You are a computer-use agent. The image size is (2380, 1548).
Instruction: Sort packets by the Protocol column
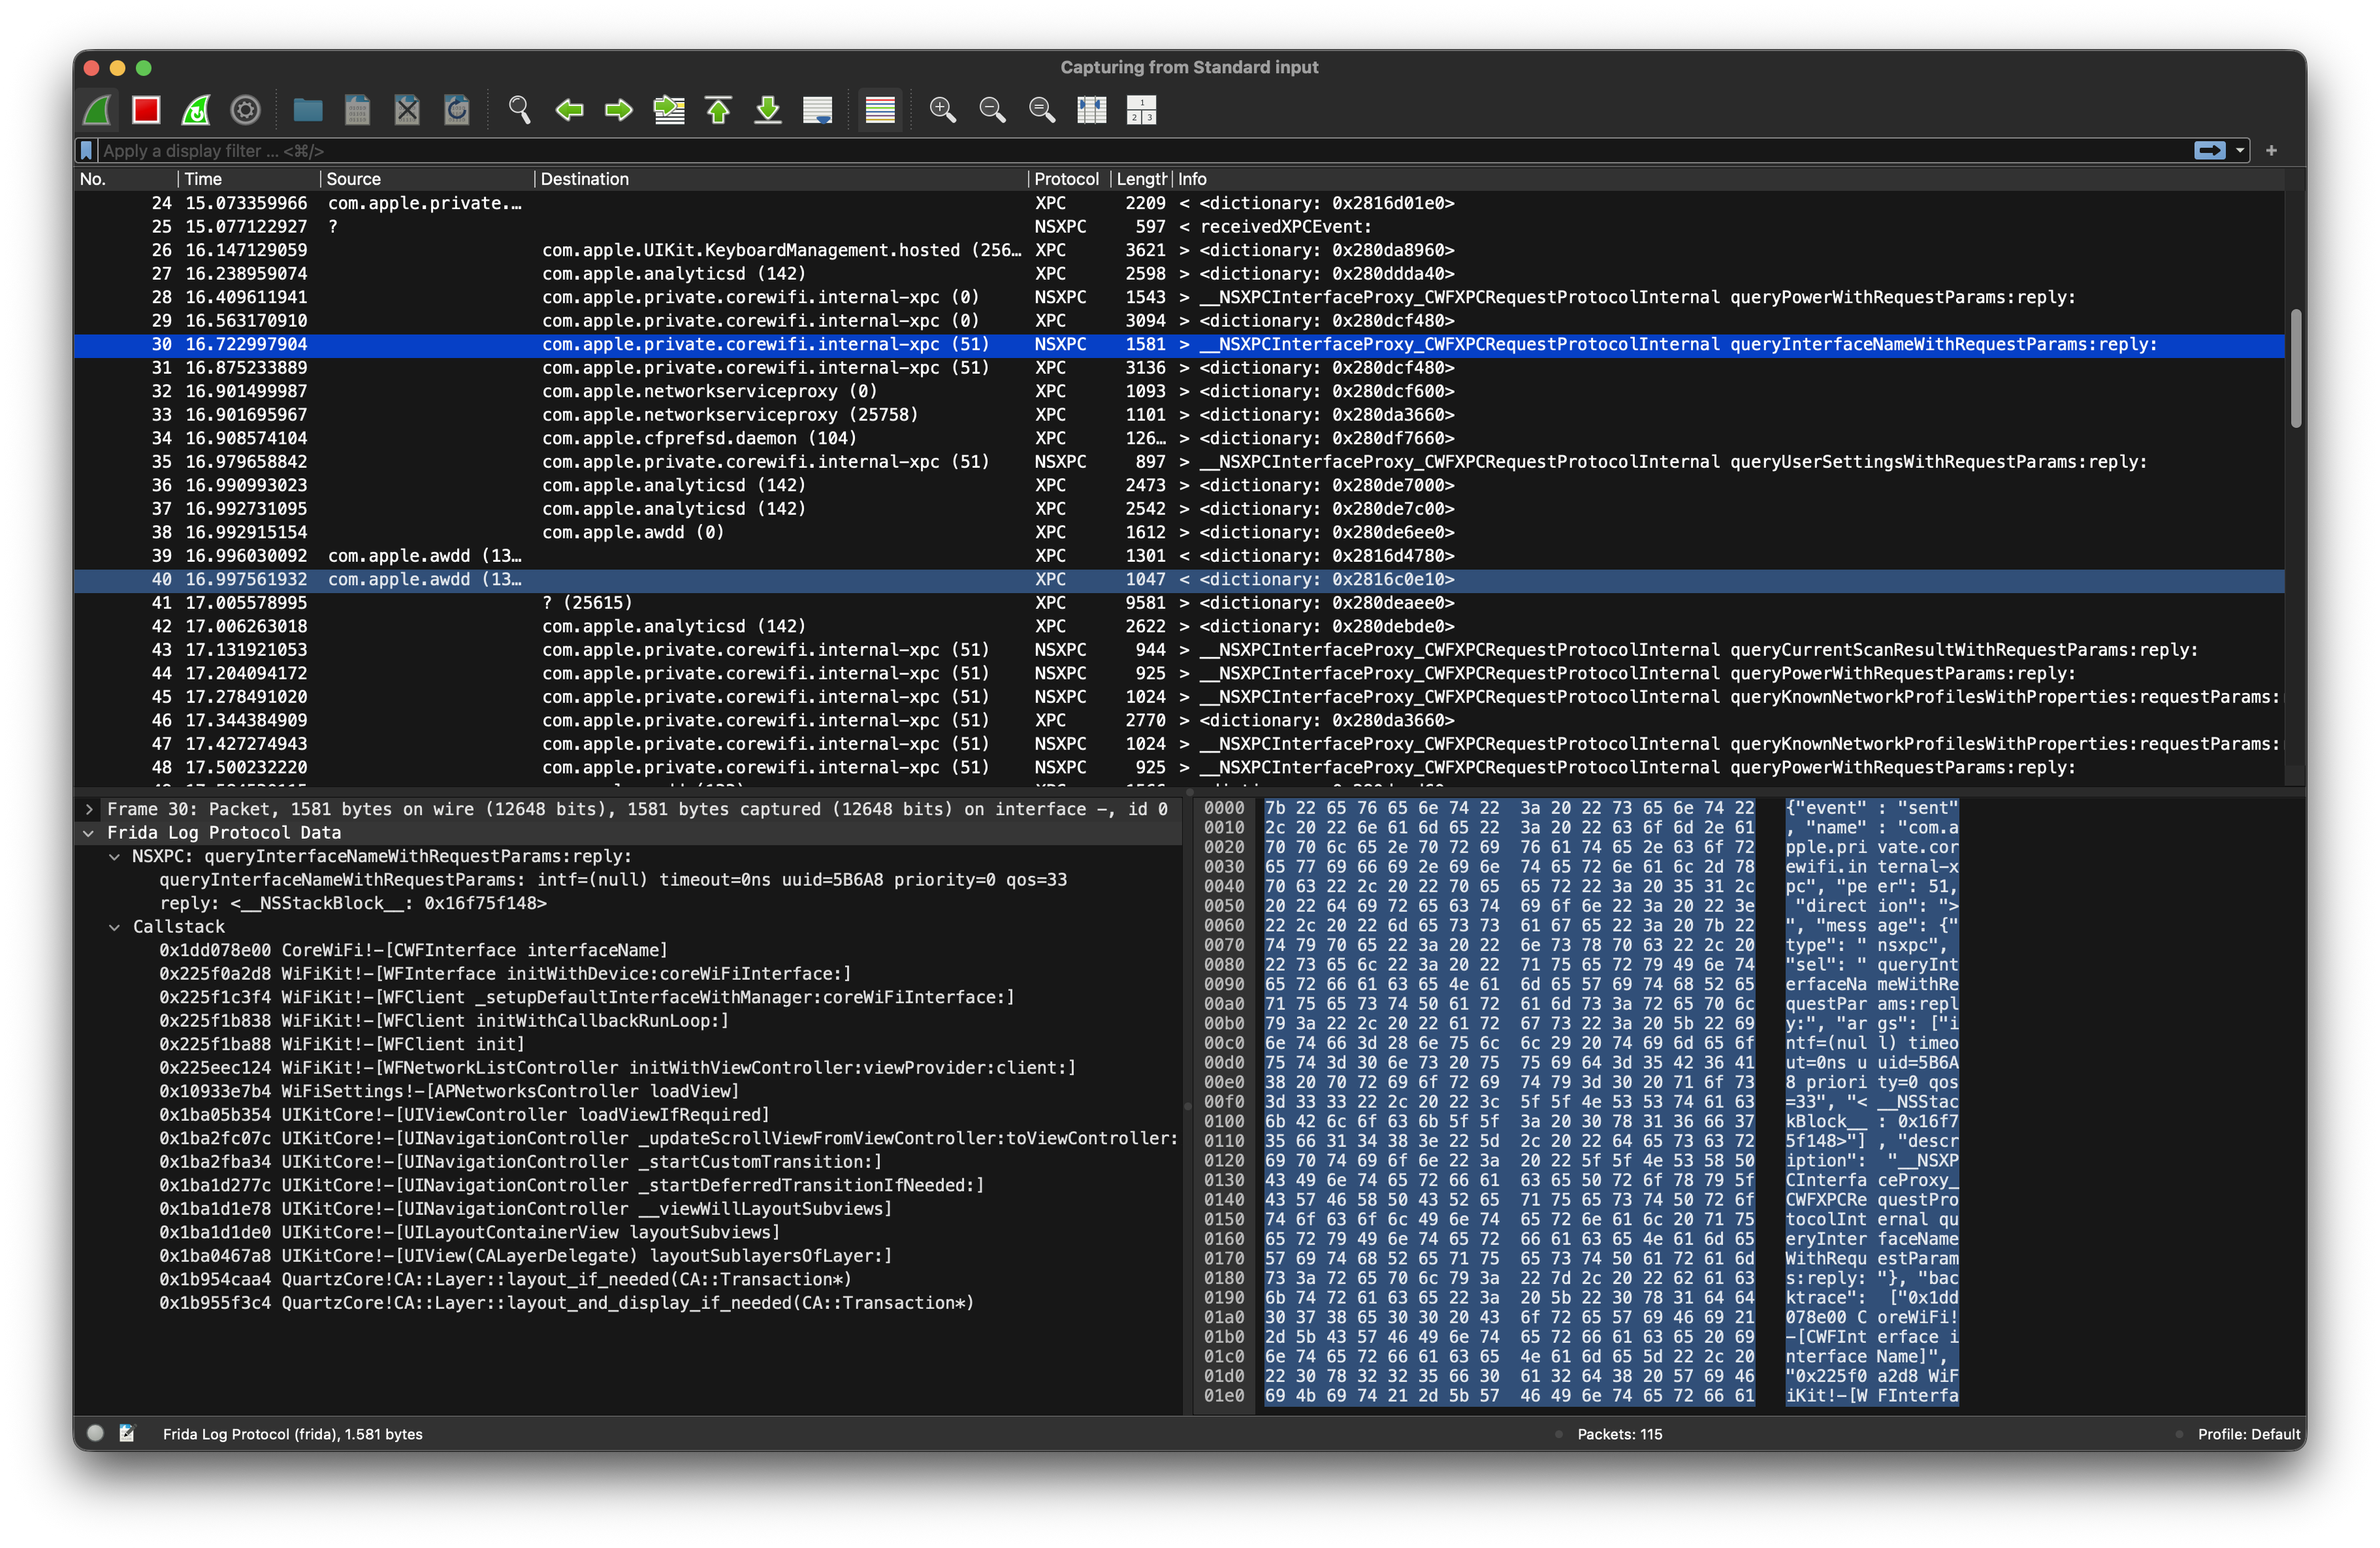(1065, 179)
